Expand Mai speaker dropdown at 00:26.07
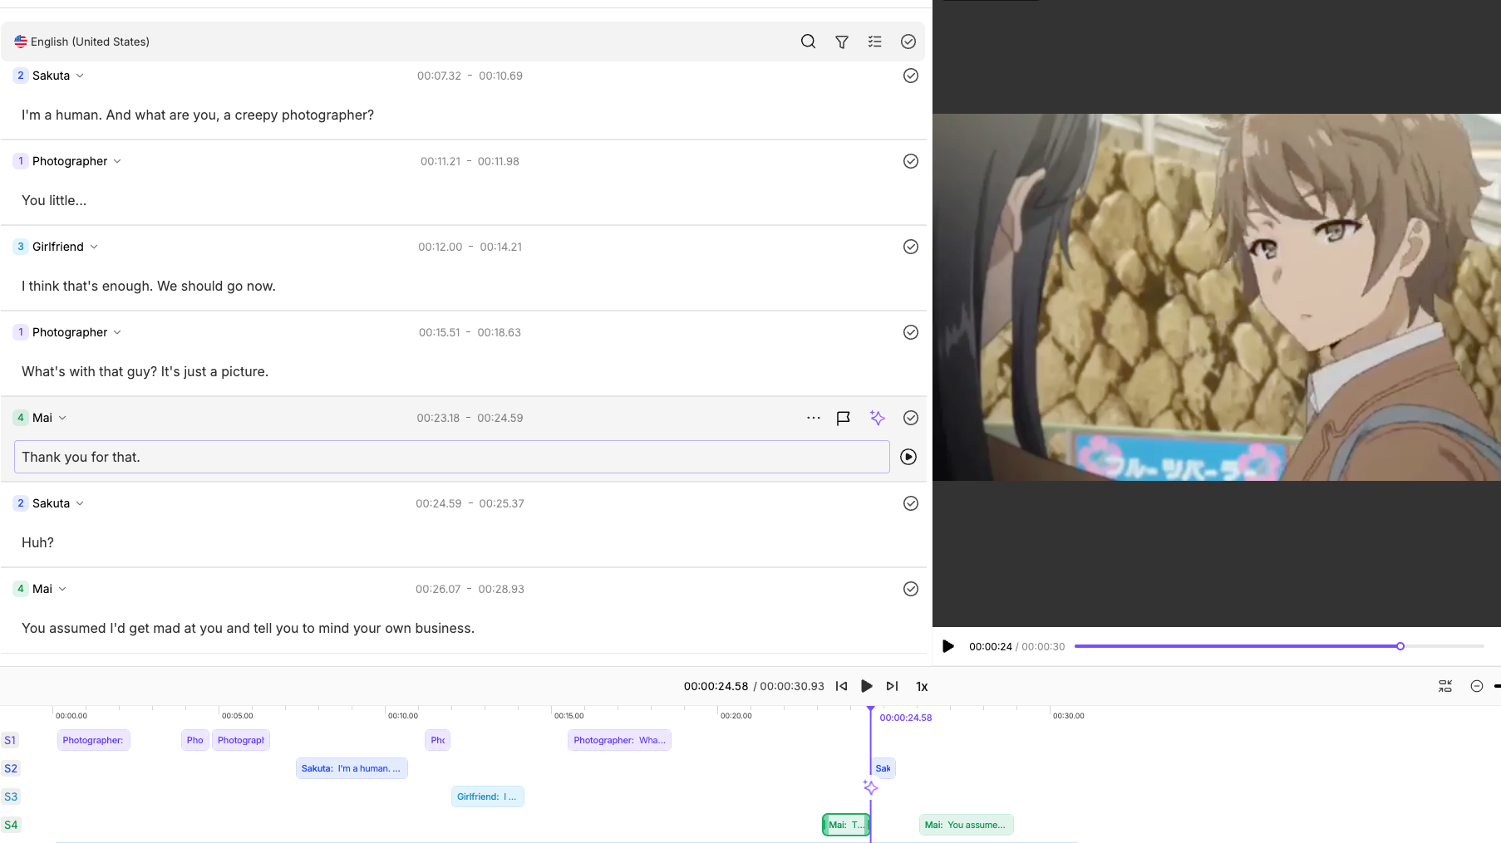The image size is (1501, 843). 62,589
